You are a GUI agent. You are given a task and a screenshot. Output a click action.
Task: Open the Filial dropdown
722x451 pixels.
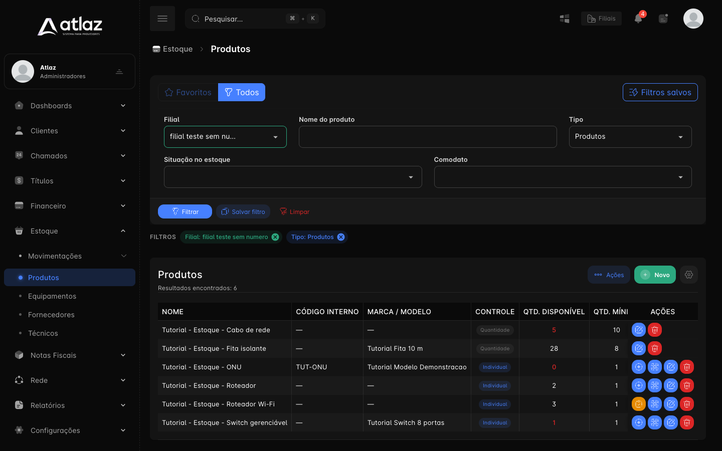click(x=225, y=137)
